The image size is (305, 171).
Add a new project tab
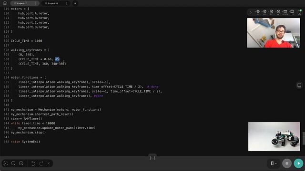click(75, 3)
